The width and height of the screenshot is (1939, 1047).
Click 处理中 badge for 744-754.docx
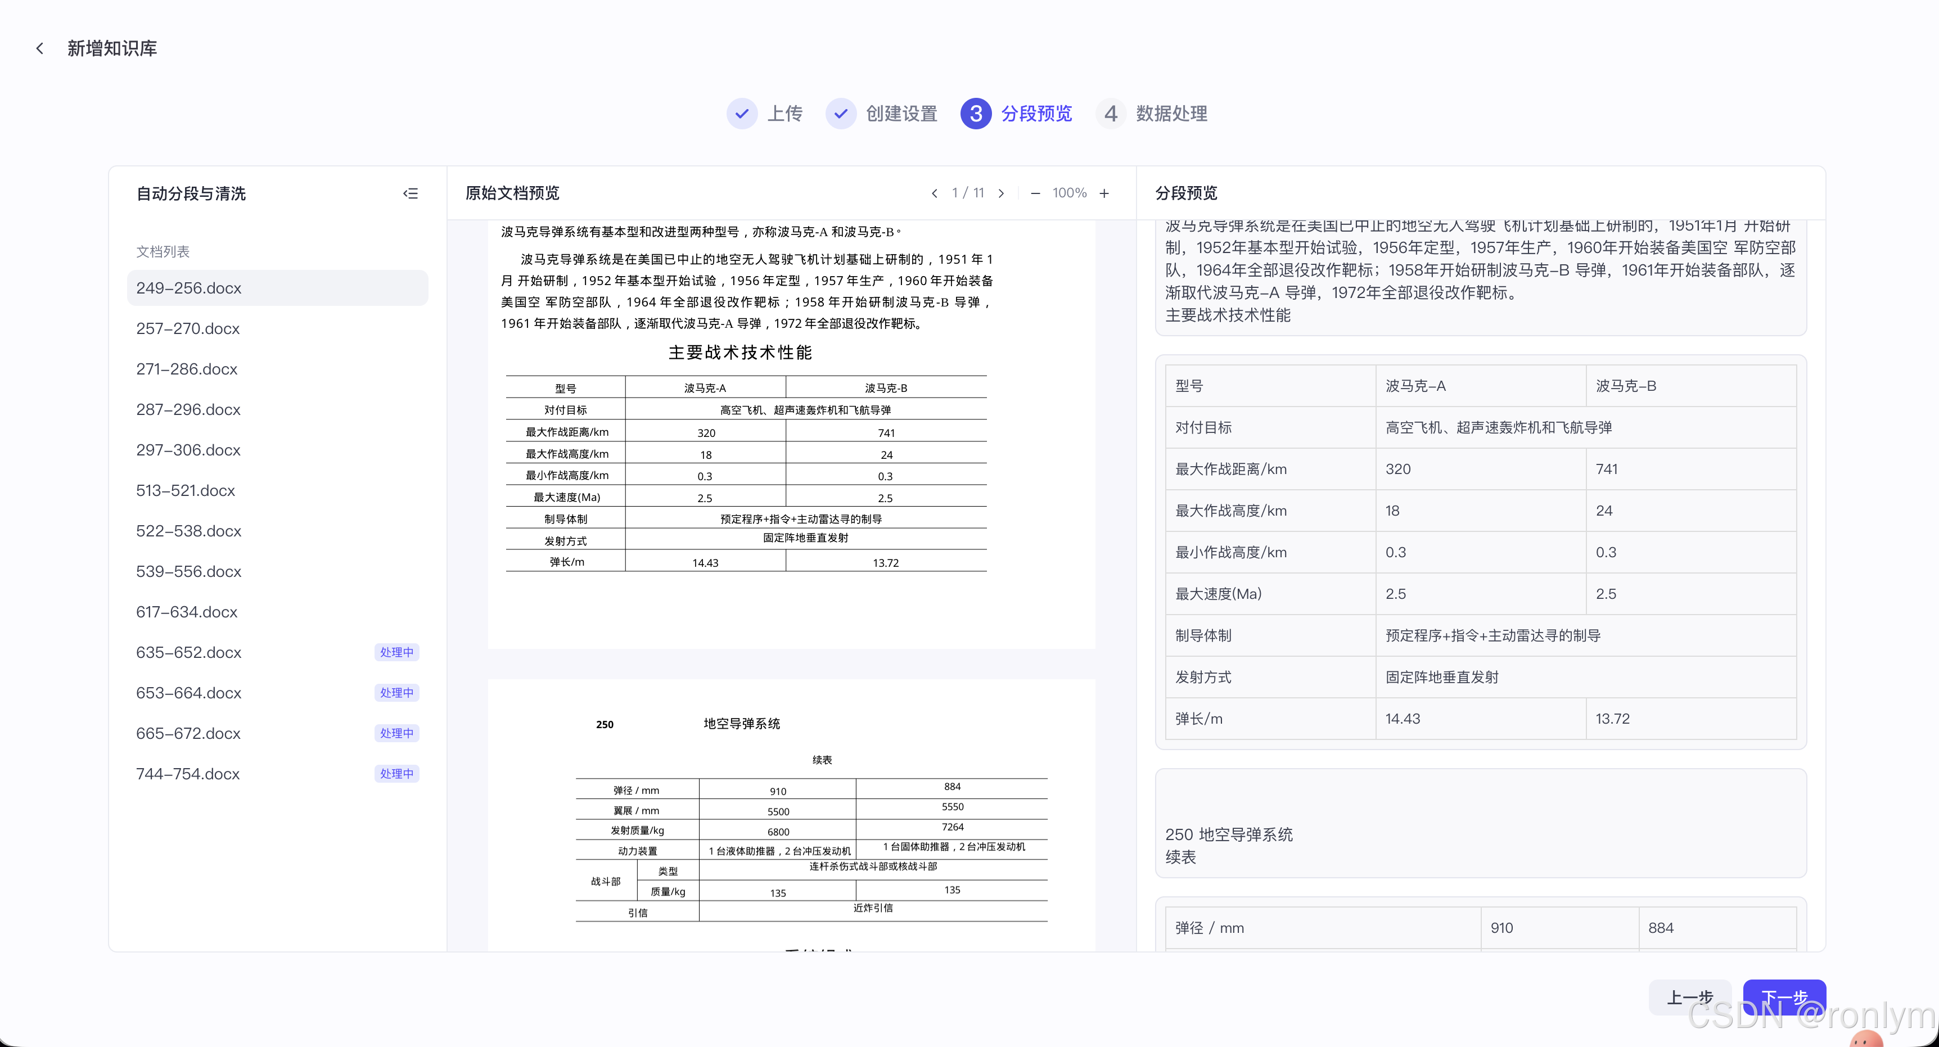(396, 774)
